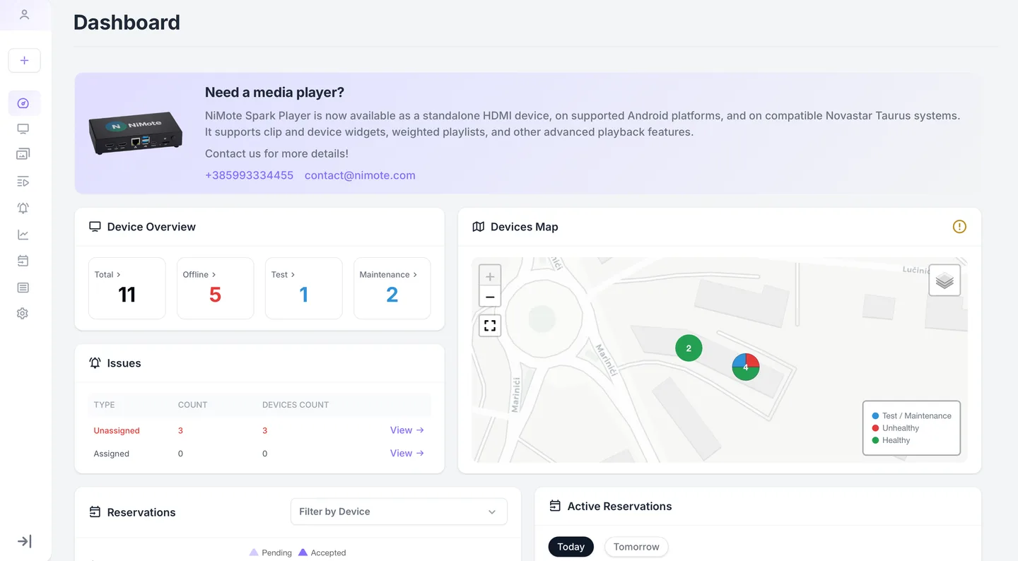Click the Assigned issue type text

pyautogui.click(x=112, y=454)
